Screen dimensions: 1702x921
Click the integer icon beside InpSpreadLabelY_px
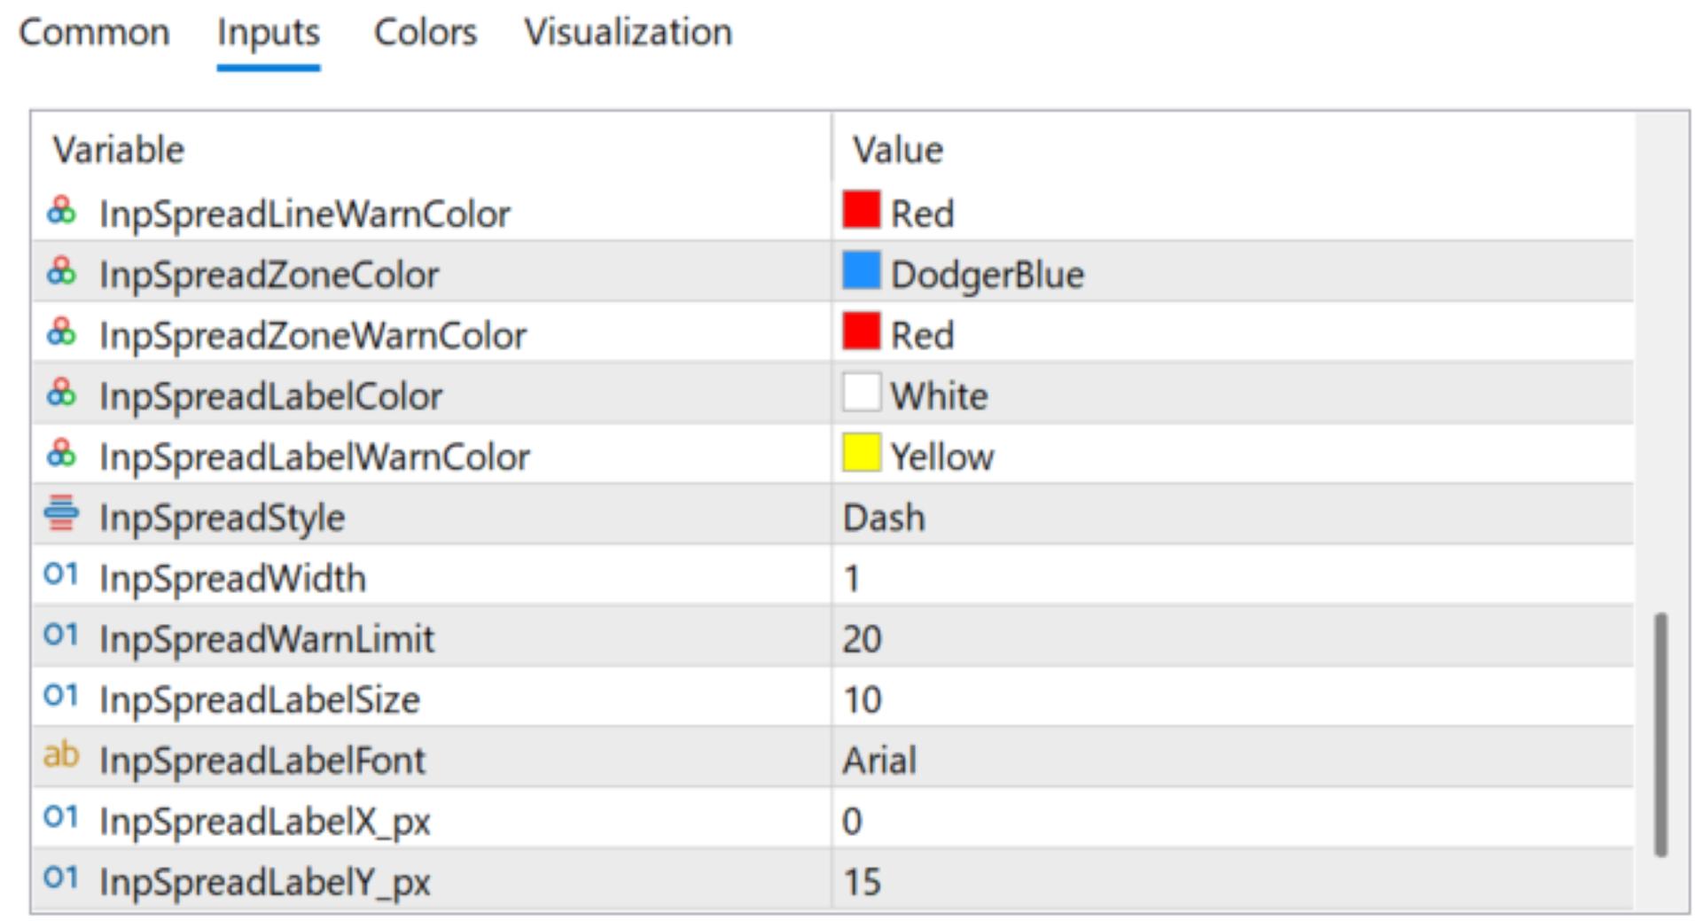click(61, 878)
